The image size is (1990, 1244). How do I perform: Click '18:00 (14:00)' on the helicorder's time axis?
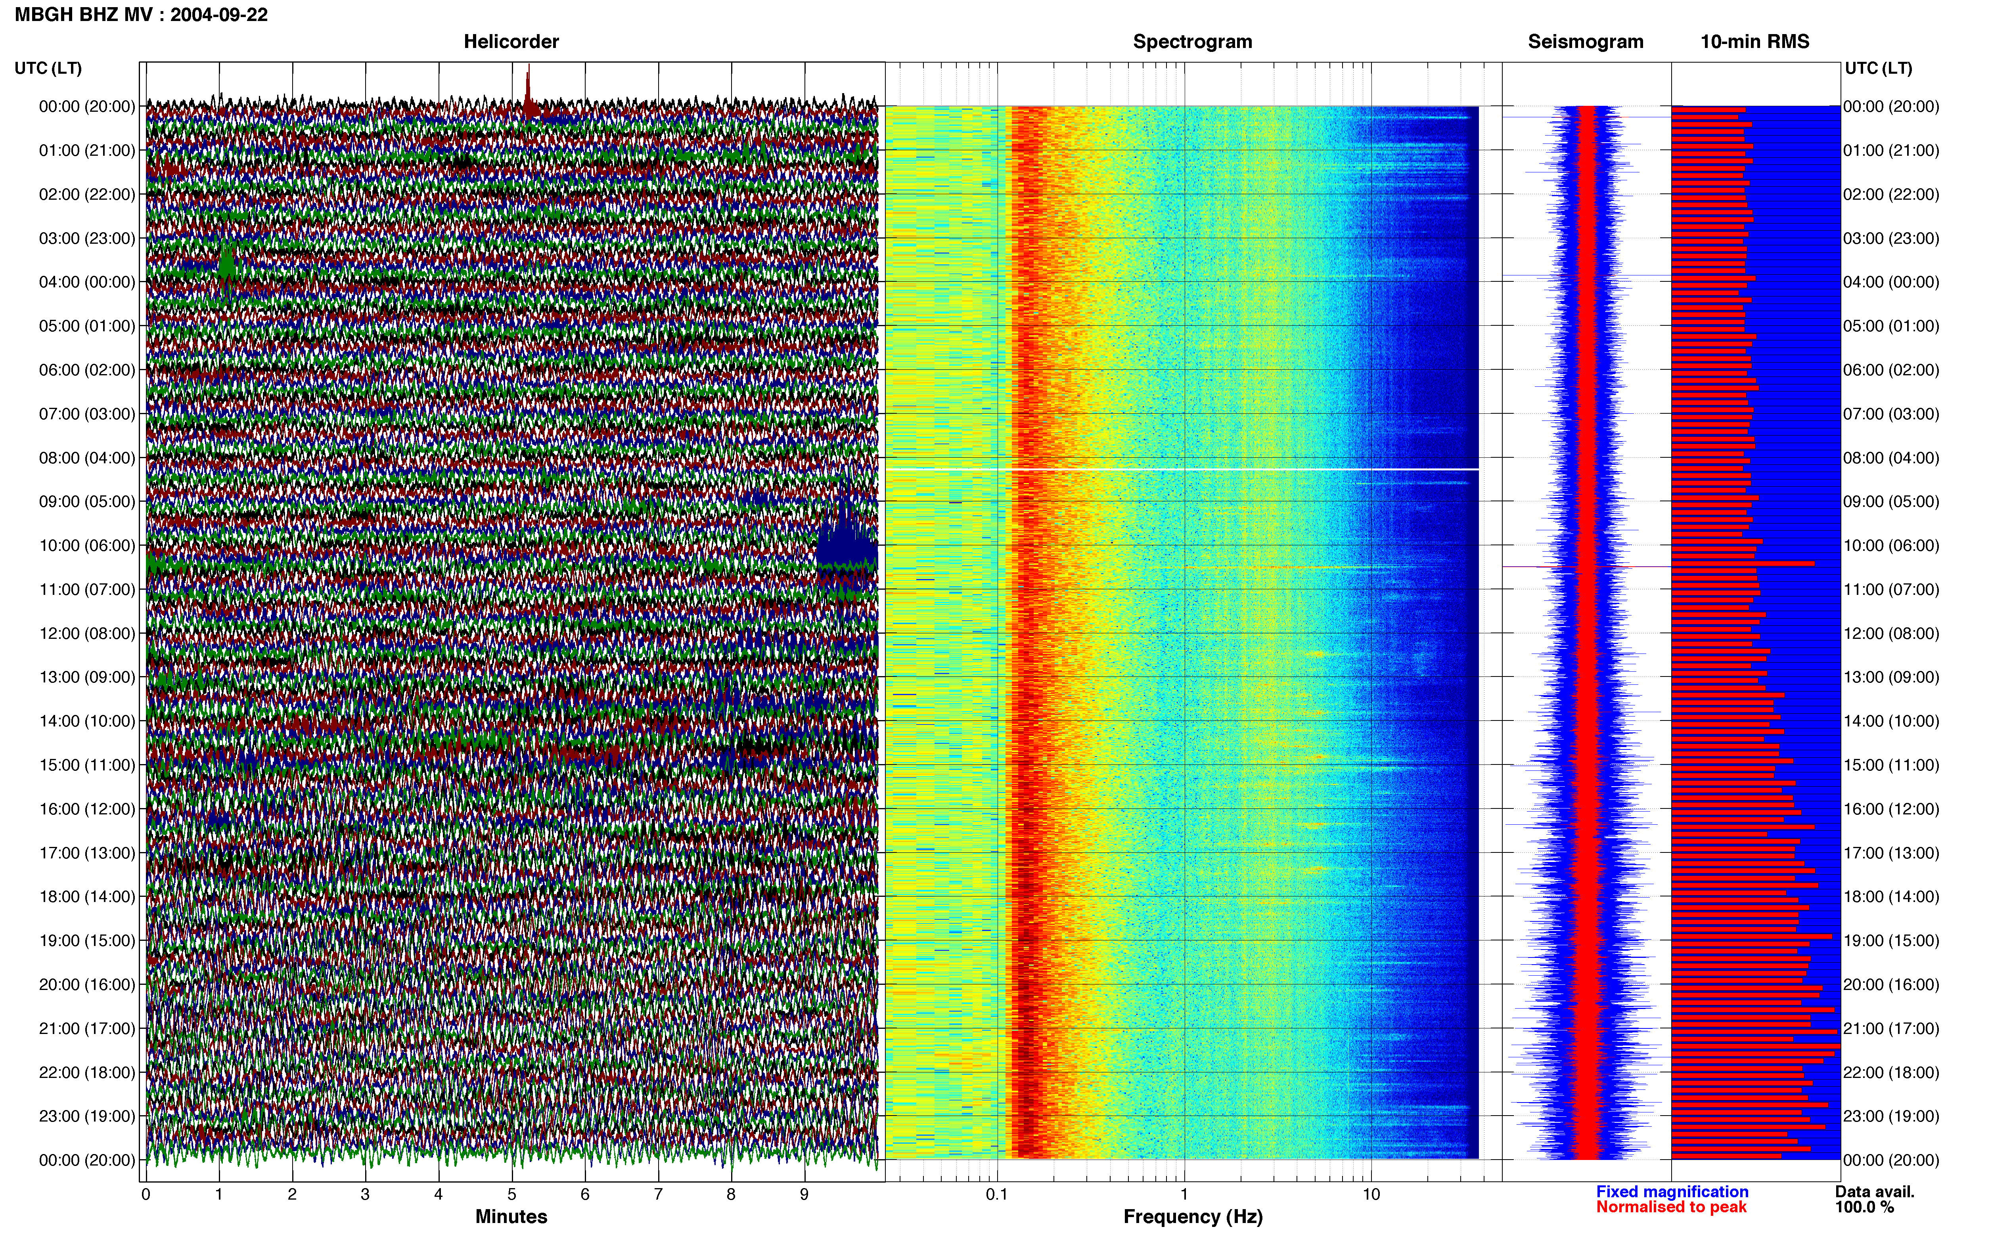coord(87,897)
